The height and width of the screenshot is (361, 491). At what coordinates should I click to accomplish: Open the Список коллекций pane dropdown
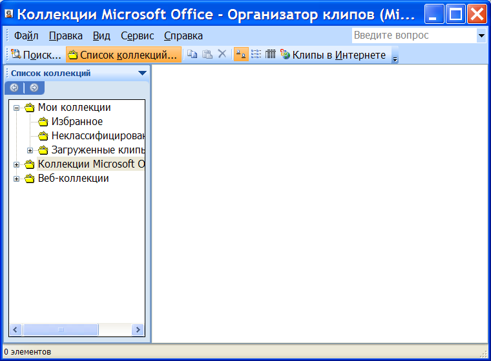[142, 73]
